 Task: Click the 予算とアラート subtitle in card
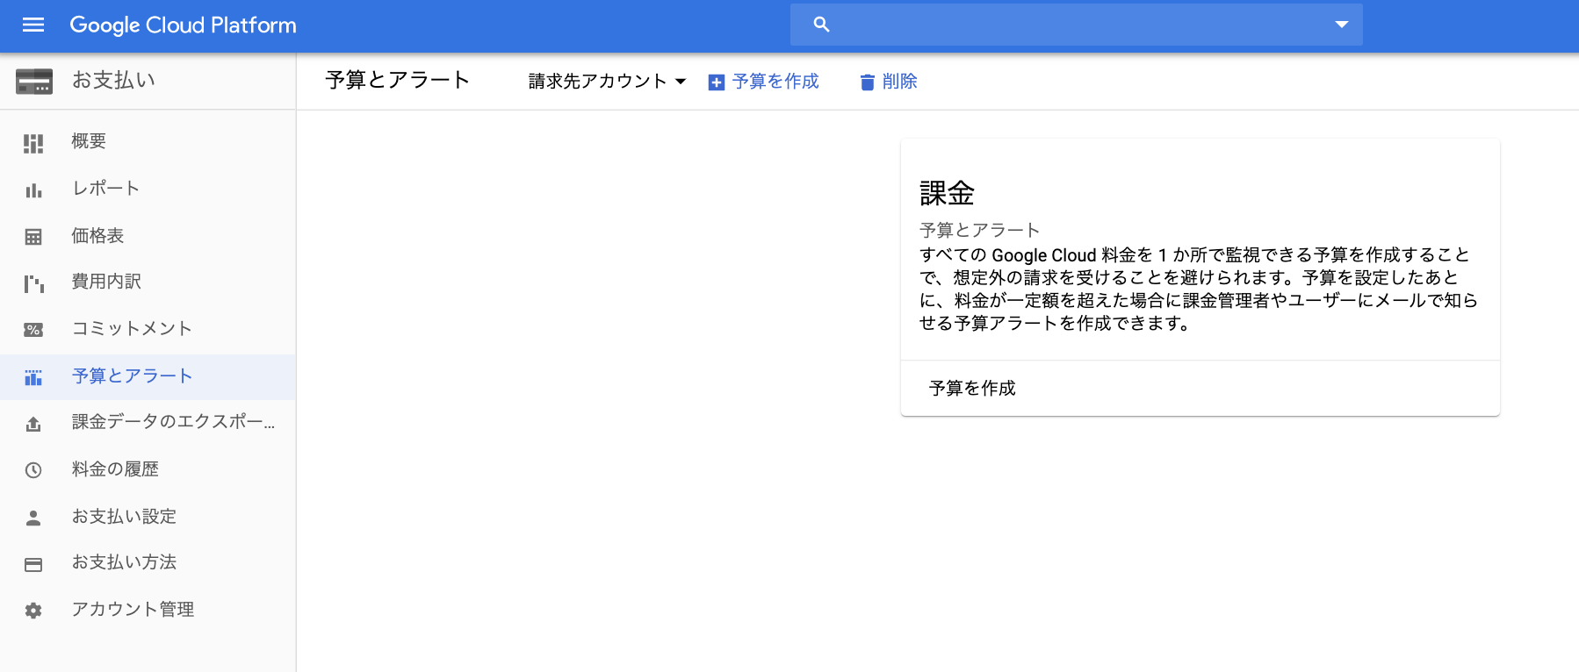point(980,230)
